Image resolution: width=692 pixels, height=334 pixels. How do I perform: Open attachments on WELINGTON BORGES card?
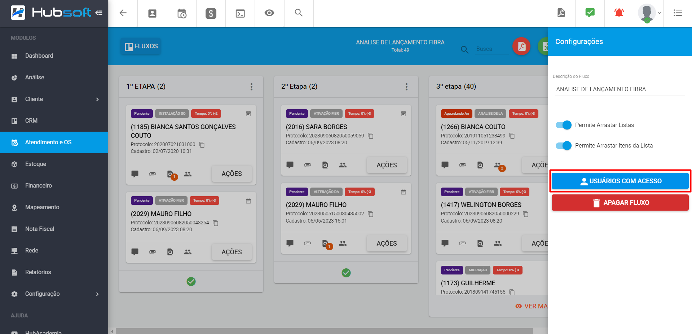pos(463,243)
